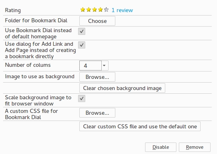Expand the Number of colums dropdown arrow
The width and height of the screenshot is (217, 154).
coord(105,65)
